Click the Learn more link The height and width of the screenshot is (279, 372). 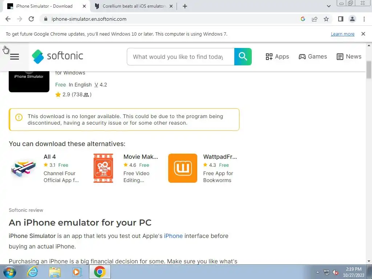(343, 34)
